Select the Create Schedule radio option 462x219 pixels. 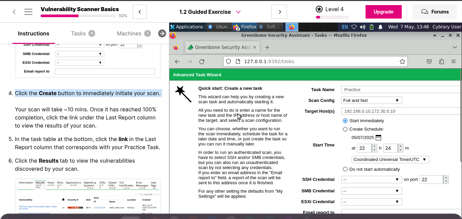[x=345, y=129]
